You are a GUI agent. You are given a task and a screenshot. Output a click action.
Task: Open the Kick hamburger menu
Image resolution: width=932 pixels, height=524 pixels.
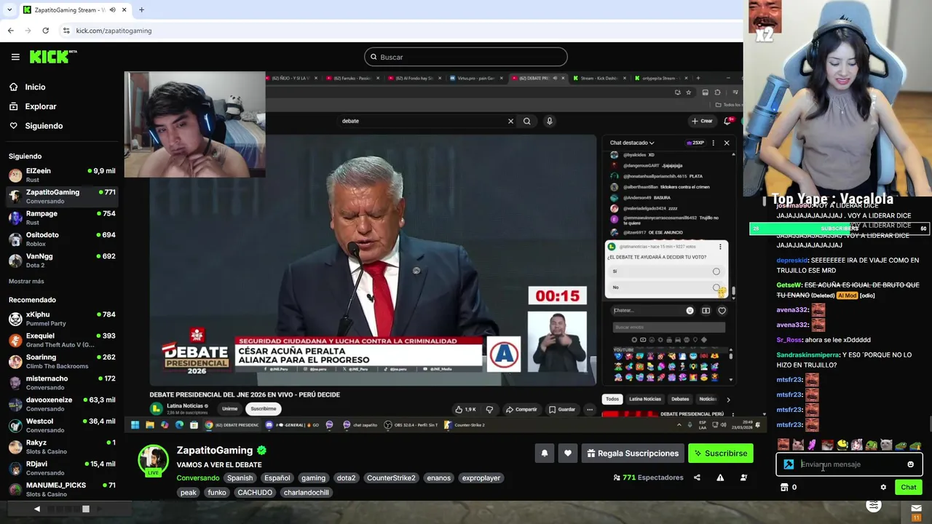(x=15, y=57)
